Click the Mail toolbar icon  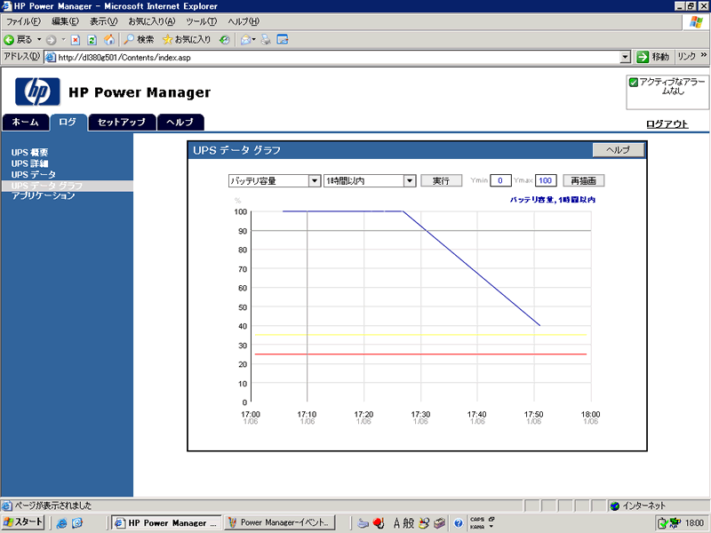tap(244, 39)
